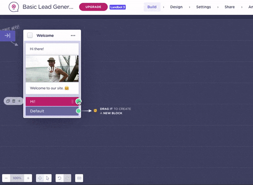253x185 pixels.
Task: Delete the Hi! button with trash icon
Action: tap(13, 101)
